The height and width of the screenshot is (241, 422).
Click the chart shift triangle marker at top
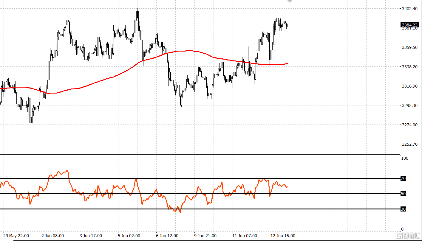(289, 1)
